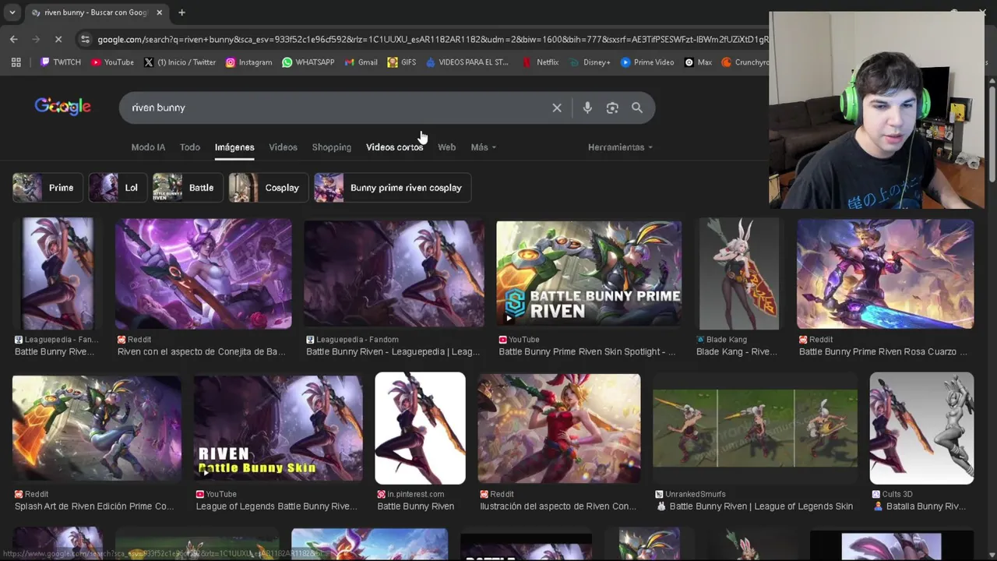Screen dimensions: 997x561
Task: Open the tab search dropdown arrow
Action: click(12, 12)
